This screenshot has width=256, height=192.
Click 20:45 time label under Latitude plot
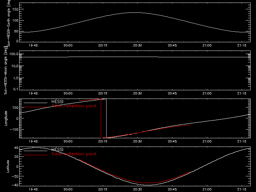coord(172,189)
